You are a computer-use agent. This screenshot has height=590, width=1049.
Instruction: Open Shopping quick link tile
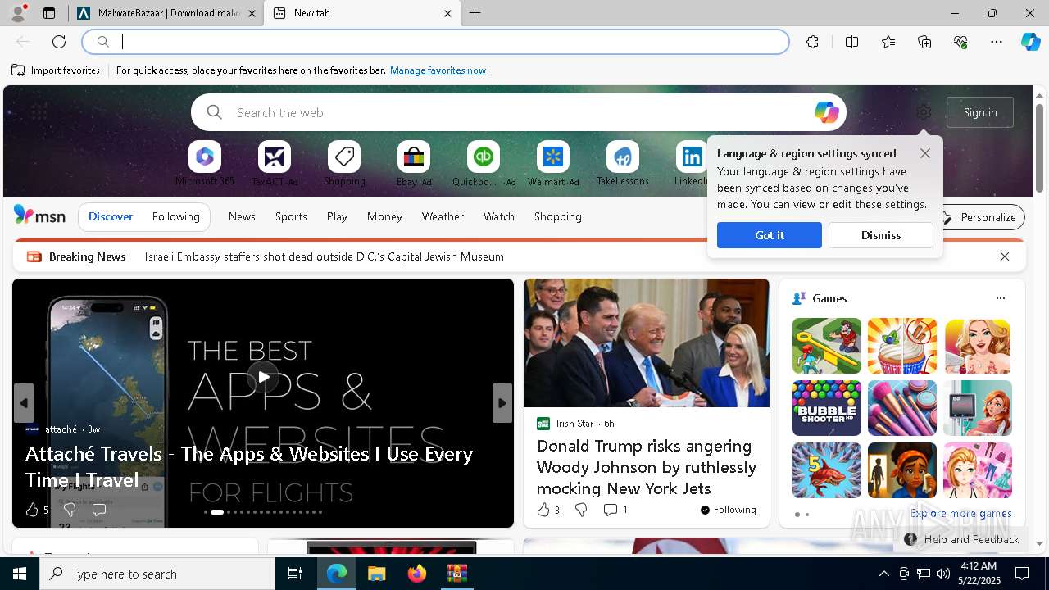[344, 164]
